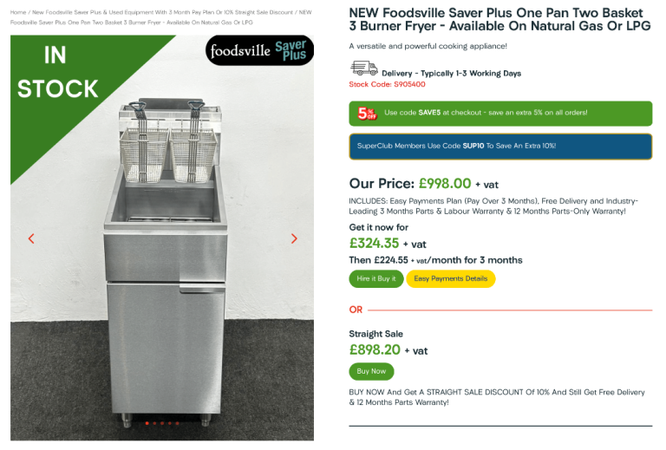Go to Home in the breadcrumb

coord(17,12)
